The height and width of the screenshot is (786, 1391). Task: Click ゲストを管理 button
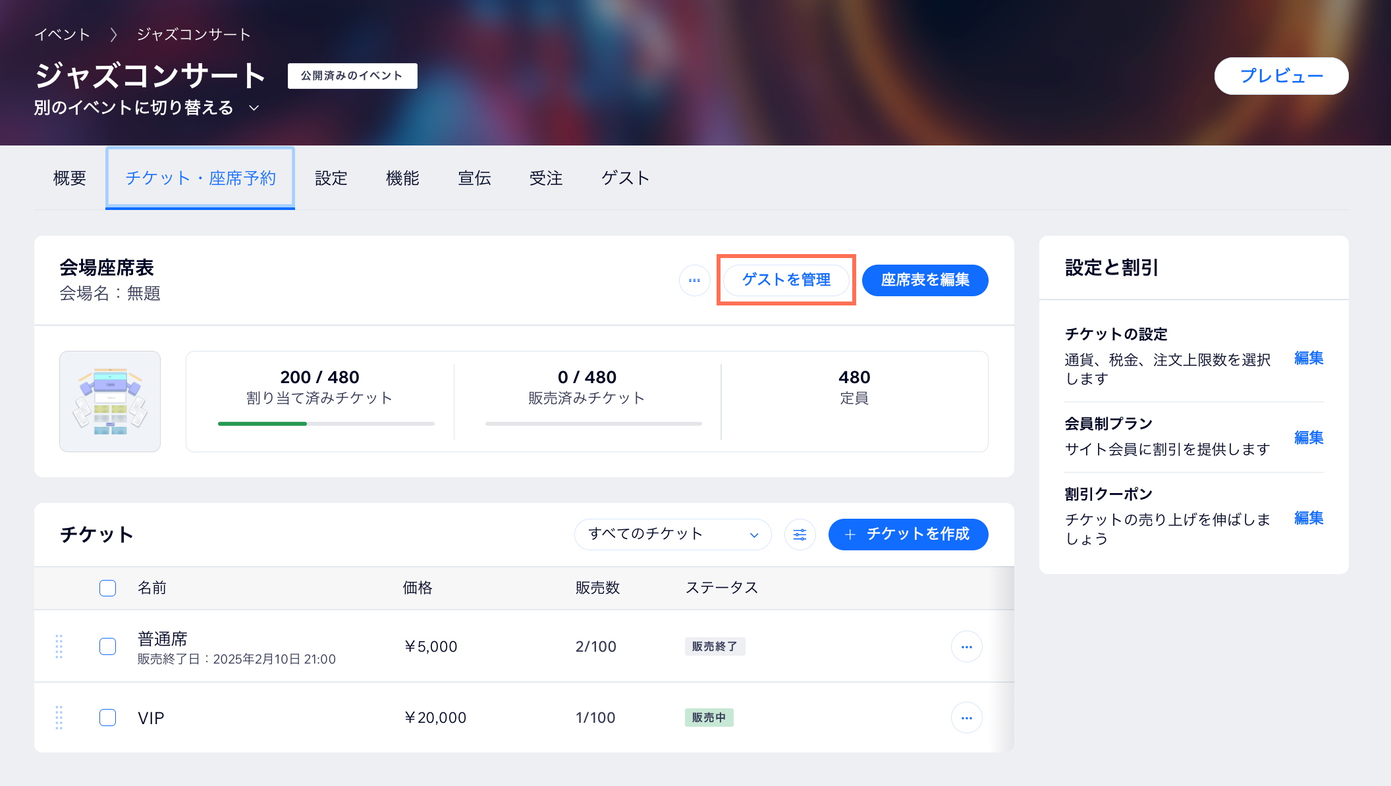pyautogui.click(x=786, y=279)
